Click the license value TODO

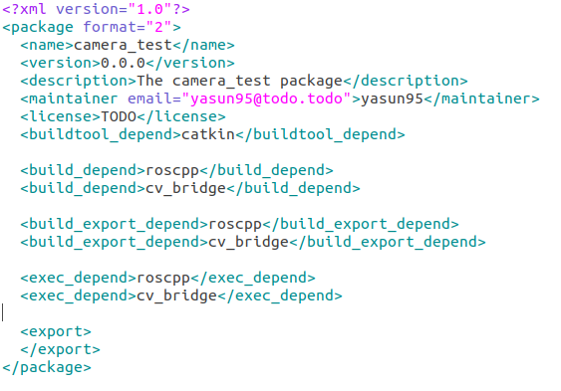coord(119,116)
